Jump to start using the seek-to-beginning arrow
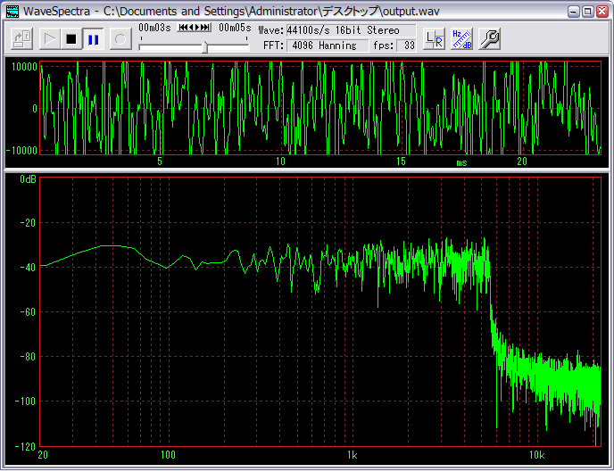Image resolution: width=614 pixels, height=472 pixels. [181, 28]
